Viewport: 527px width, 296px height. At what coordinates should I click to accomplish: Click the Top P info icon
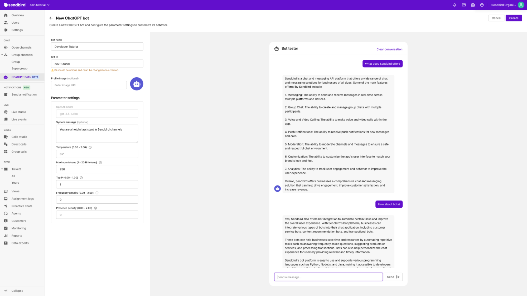(81, 178)
